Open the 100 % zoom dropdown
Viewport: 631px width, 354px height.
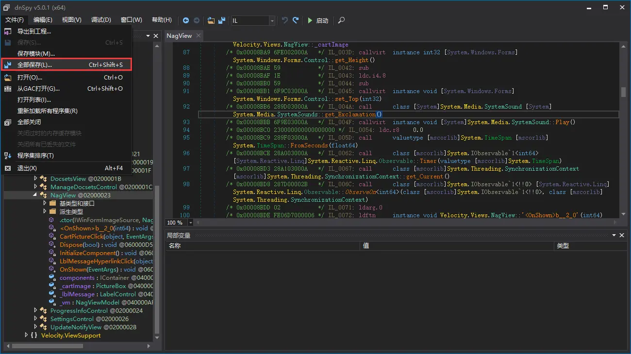(x=190, y=223)
